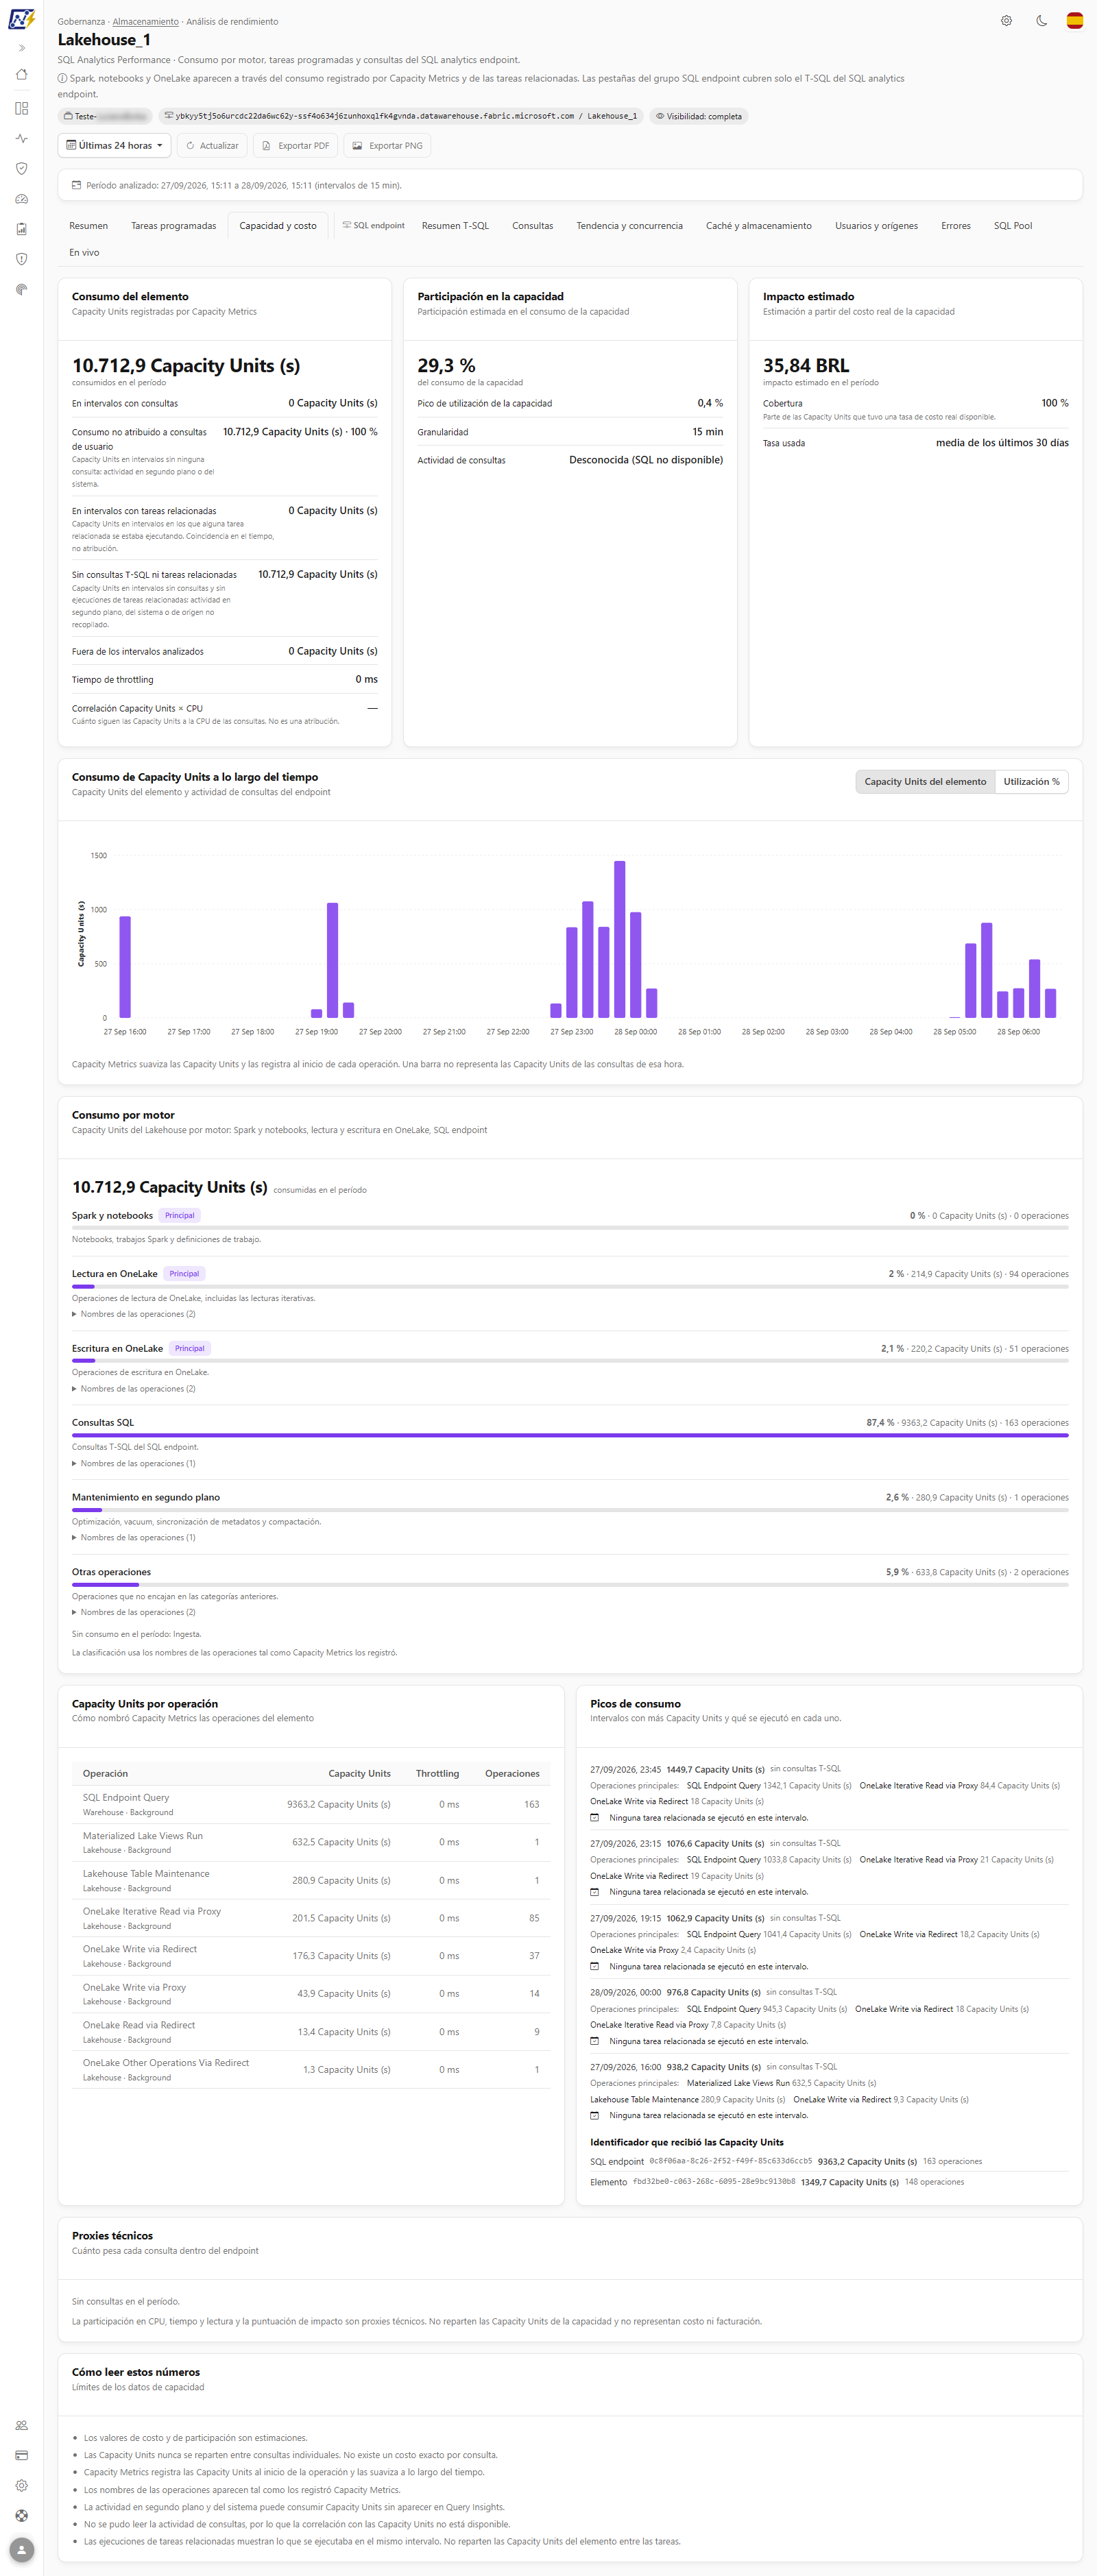Open the speedometer gauge icon in the sidebar
The image size is (1097, 2576).
click(22, 199)
